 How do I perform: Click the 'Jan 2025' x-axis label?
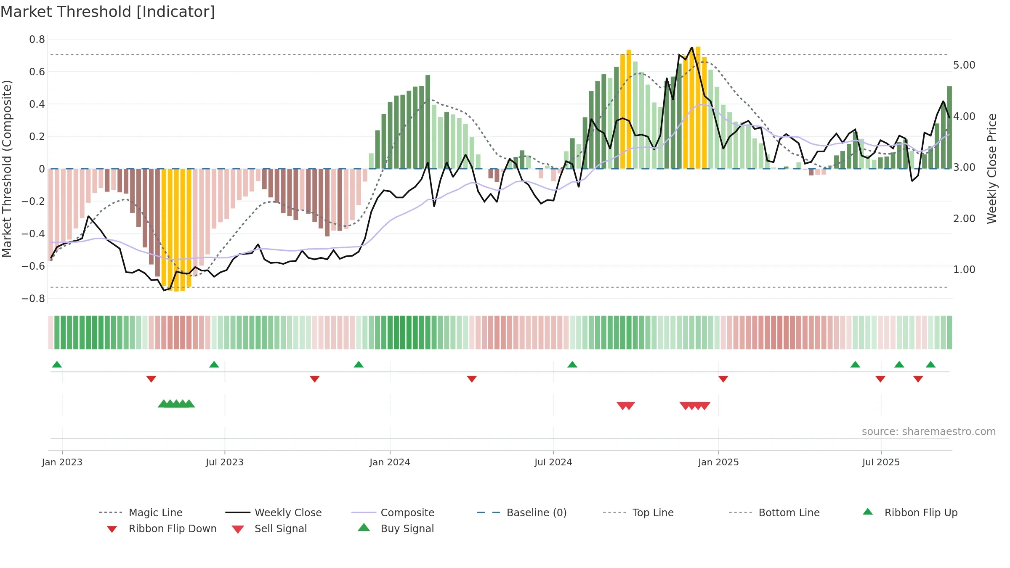[x=718, y=462]
